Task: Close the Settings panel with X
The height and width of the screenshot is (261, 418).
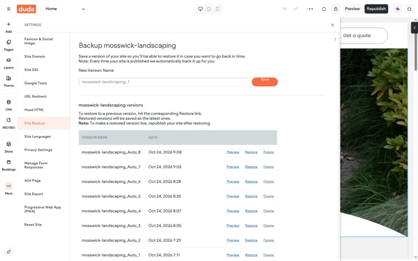Action: (332, 25)
